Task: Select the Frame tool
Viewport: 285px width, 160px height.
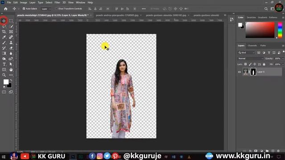Action: coord(11,32)
